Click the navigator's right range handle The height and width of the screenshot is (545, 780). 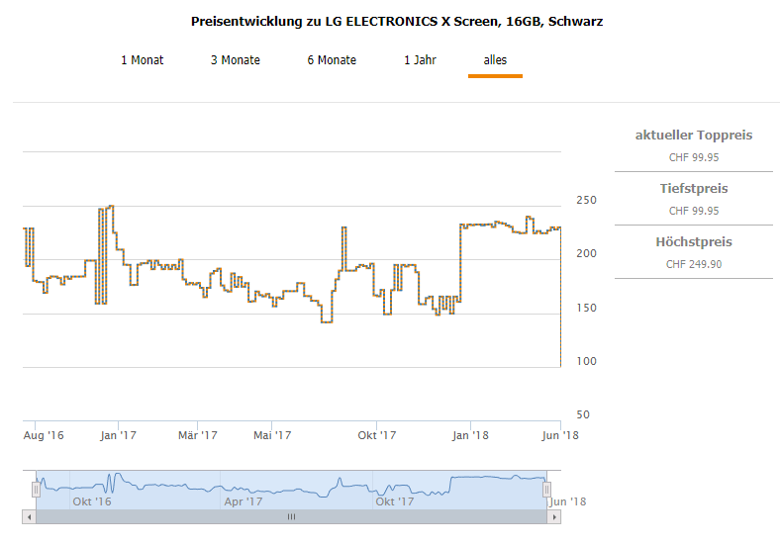pos(545,489)
